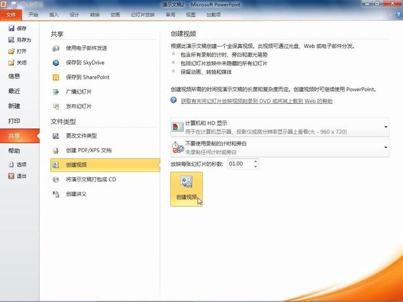Viewport: 403px width, 302px height.
Task: Select 帮助 Help in the backstage sidebar
Action: (14, 151)
